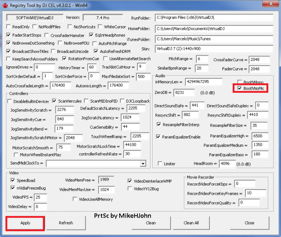Uncheck the RotationFromCue checkbox
The height and width of the screenshot is (237, 281).
coord(64,58)
